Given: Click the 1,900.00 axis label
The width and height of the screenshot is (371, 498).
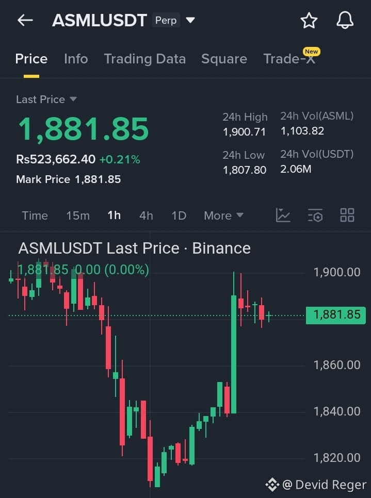Looking at the screenshot, I should 337,272.
